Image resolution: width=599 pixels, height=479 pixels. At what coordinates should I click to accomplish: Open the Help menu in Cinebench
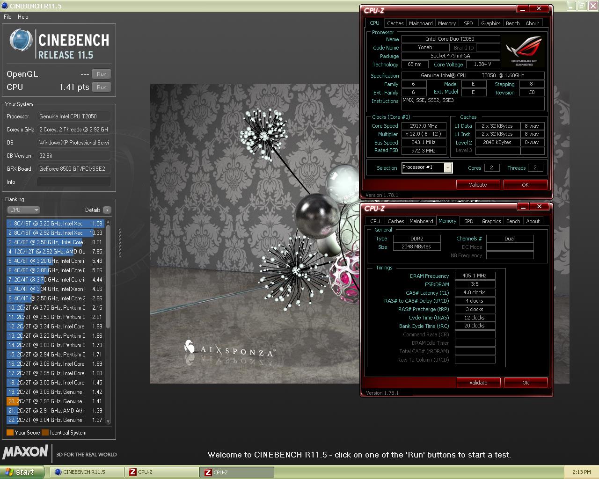23,17
